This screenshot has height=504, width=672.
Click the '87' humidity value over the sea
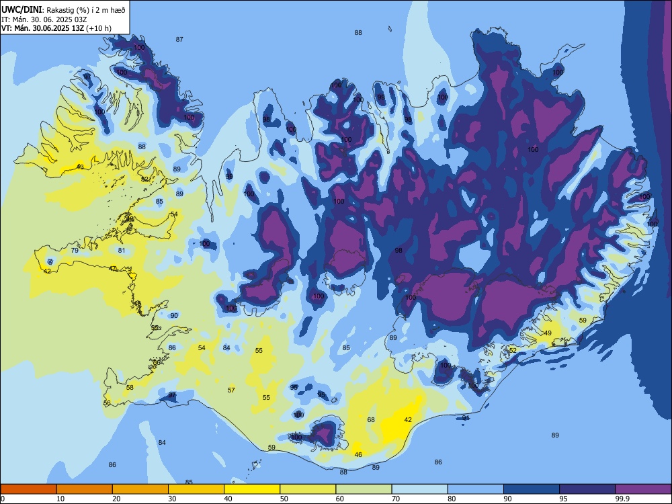pyautogui.click(x=179, y=40)
